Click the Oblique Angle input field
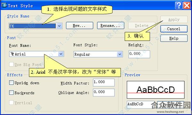The height and width of the screenshot is (115, 192). tap(104, 93)
